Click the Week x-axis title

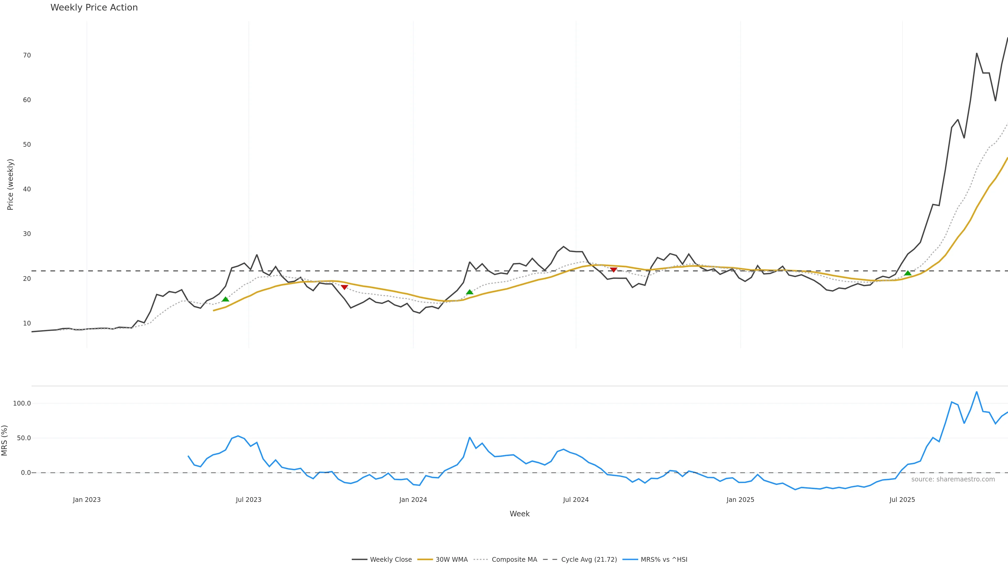pos(519,514)
